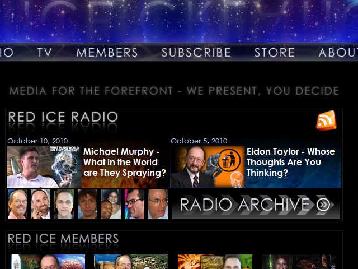This screenshot has width=358, height=269.
Task: Click the orange RSS feed icon
Action: click(326, 120)
